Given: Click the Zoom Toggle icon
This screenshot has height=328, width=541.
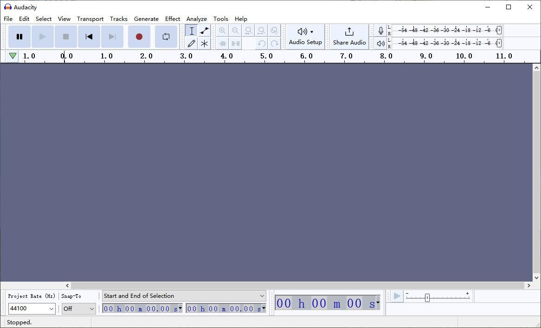Looking at the screenshot, I should (x=274, y=31).
